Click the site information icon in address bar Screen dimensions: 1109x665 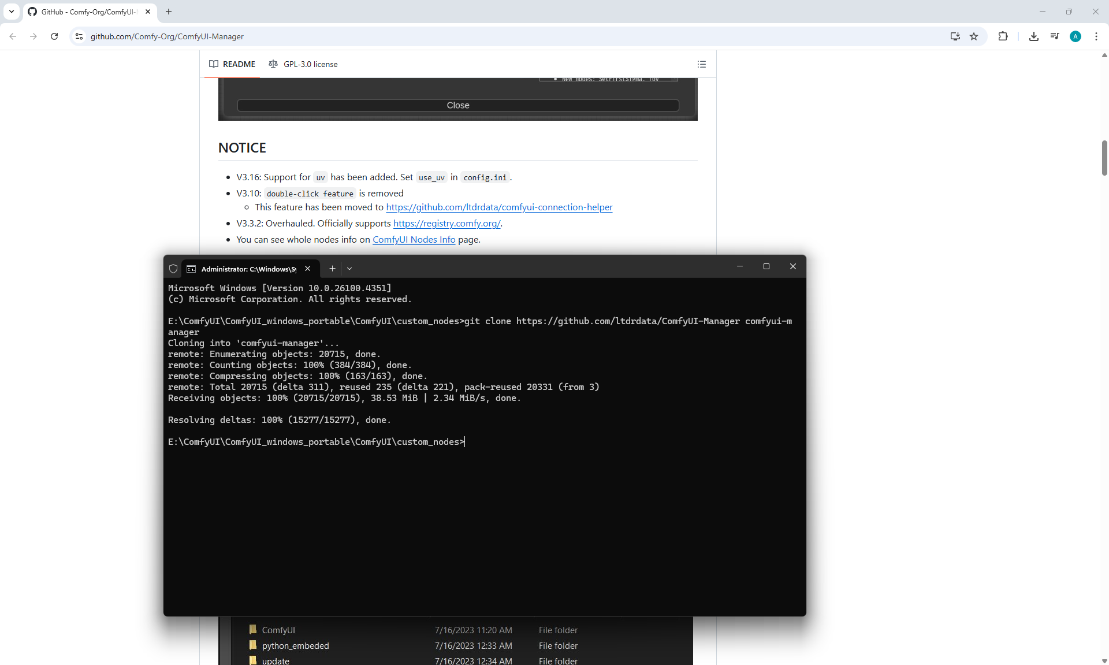click(x=79, y=36)
